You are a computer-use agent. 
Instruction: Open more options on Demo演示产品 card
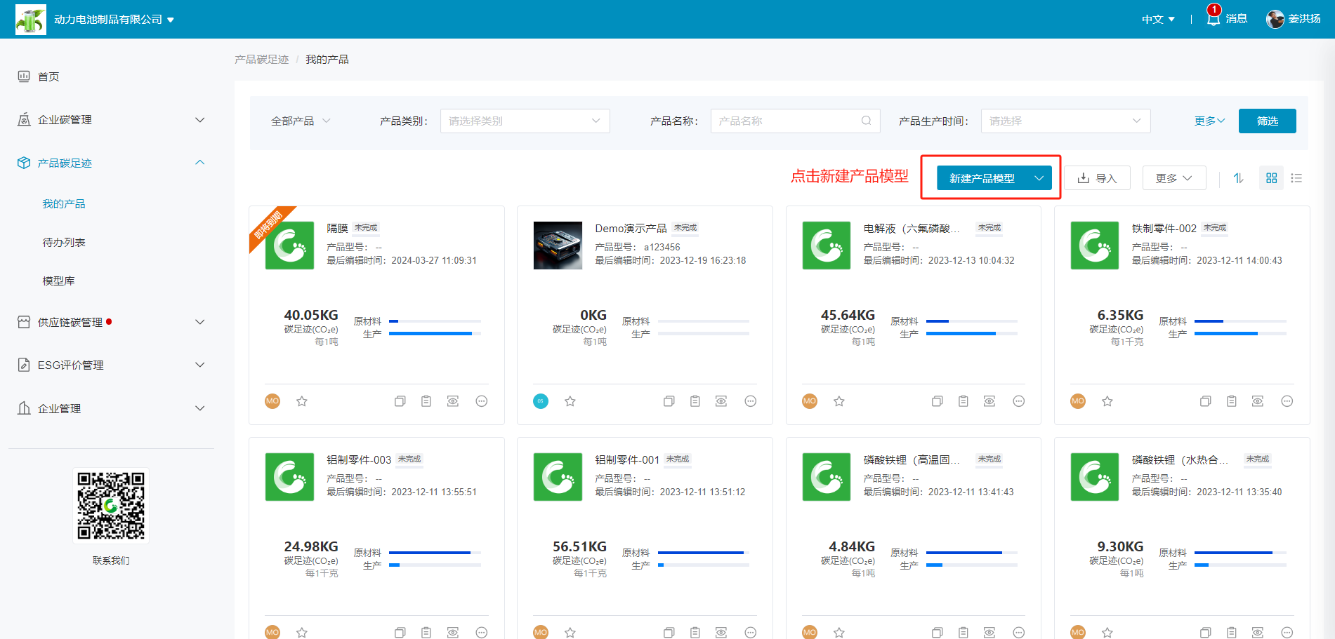click(x=750, y=401)
